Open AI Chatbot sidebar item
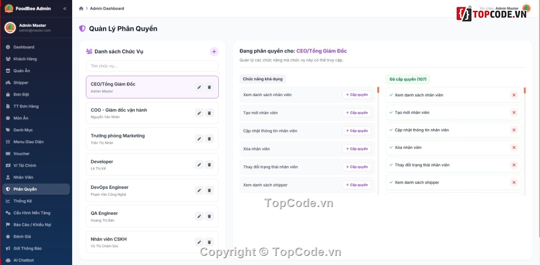Image resolution: width=540 pixels, height=265 pixels. [x=36, y=260]
